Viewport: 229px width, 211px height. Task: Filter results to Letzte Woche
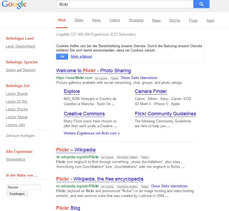[x=17, y=110]
